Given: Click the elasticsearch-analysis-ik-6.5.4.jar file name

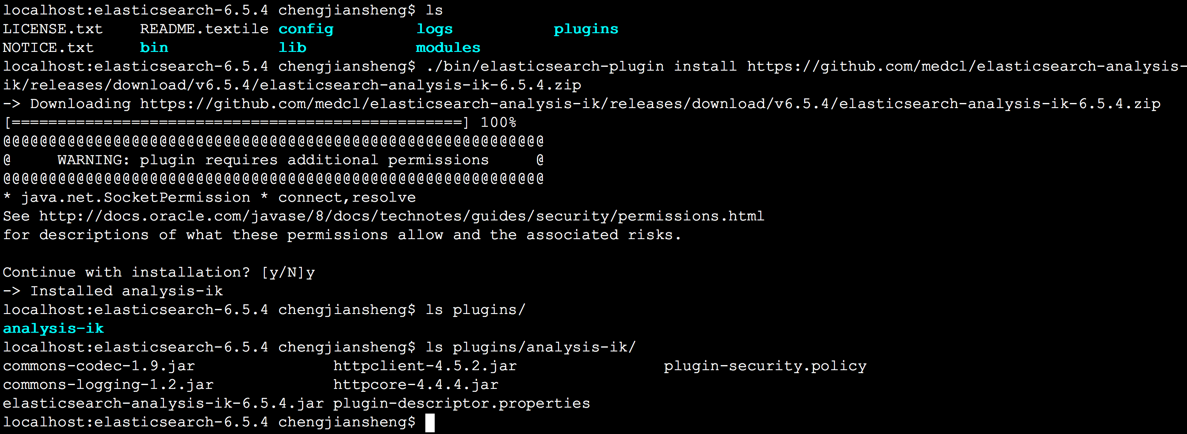Looking at the screenshot, I should click(x=163, y=404).
